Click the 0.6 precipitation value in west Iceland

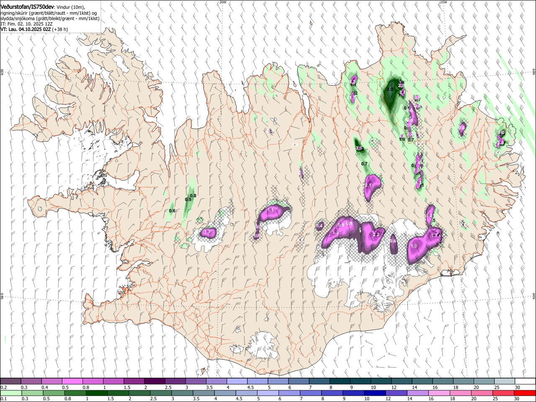172,211
